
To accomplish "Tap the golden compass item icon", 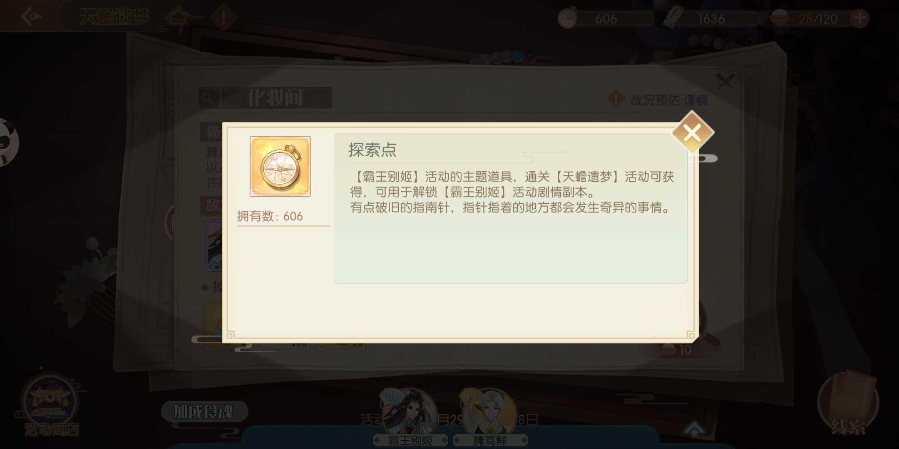I will click(x=280, y=166).
